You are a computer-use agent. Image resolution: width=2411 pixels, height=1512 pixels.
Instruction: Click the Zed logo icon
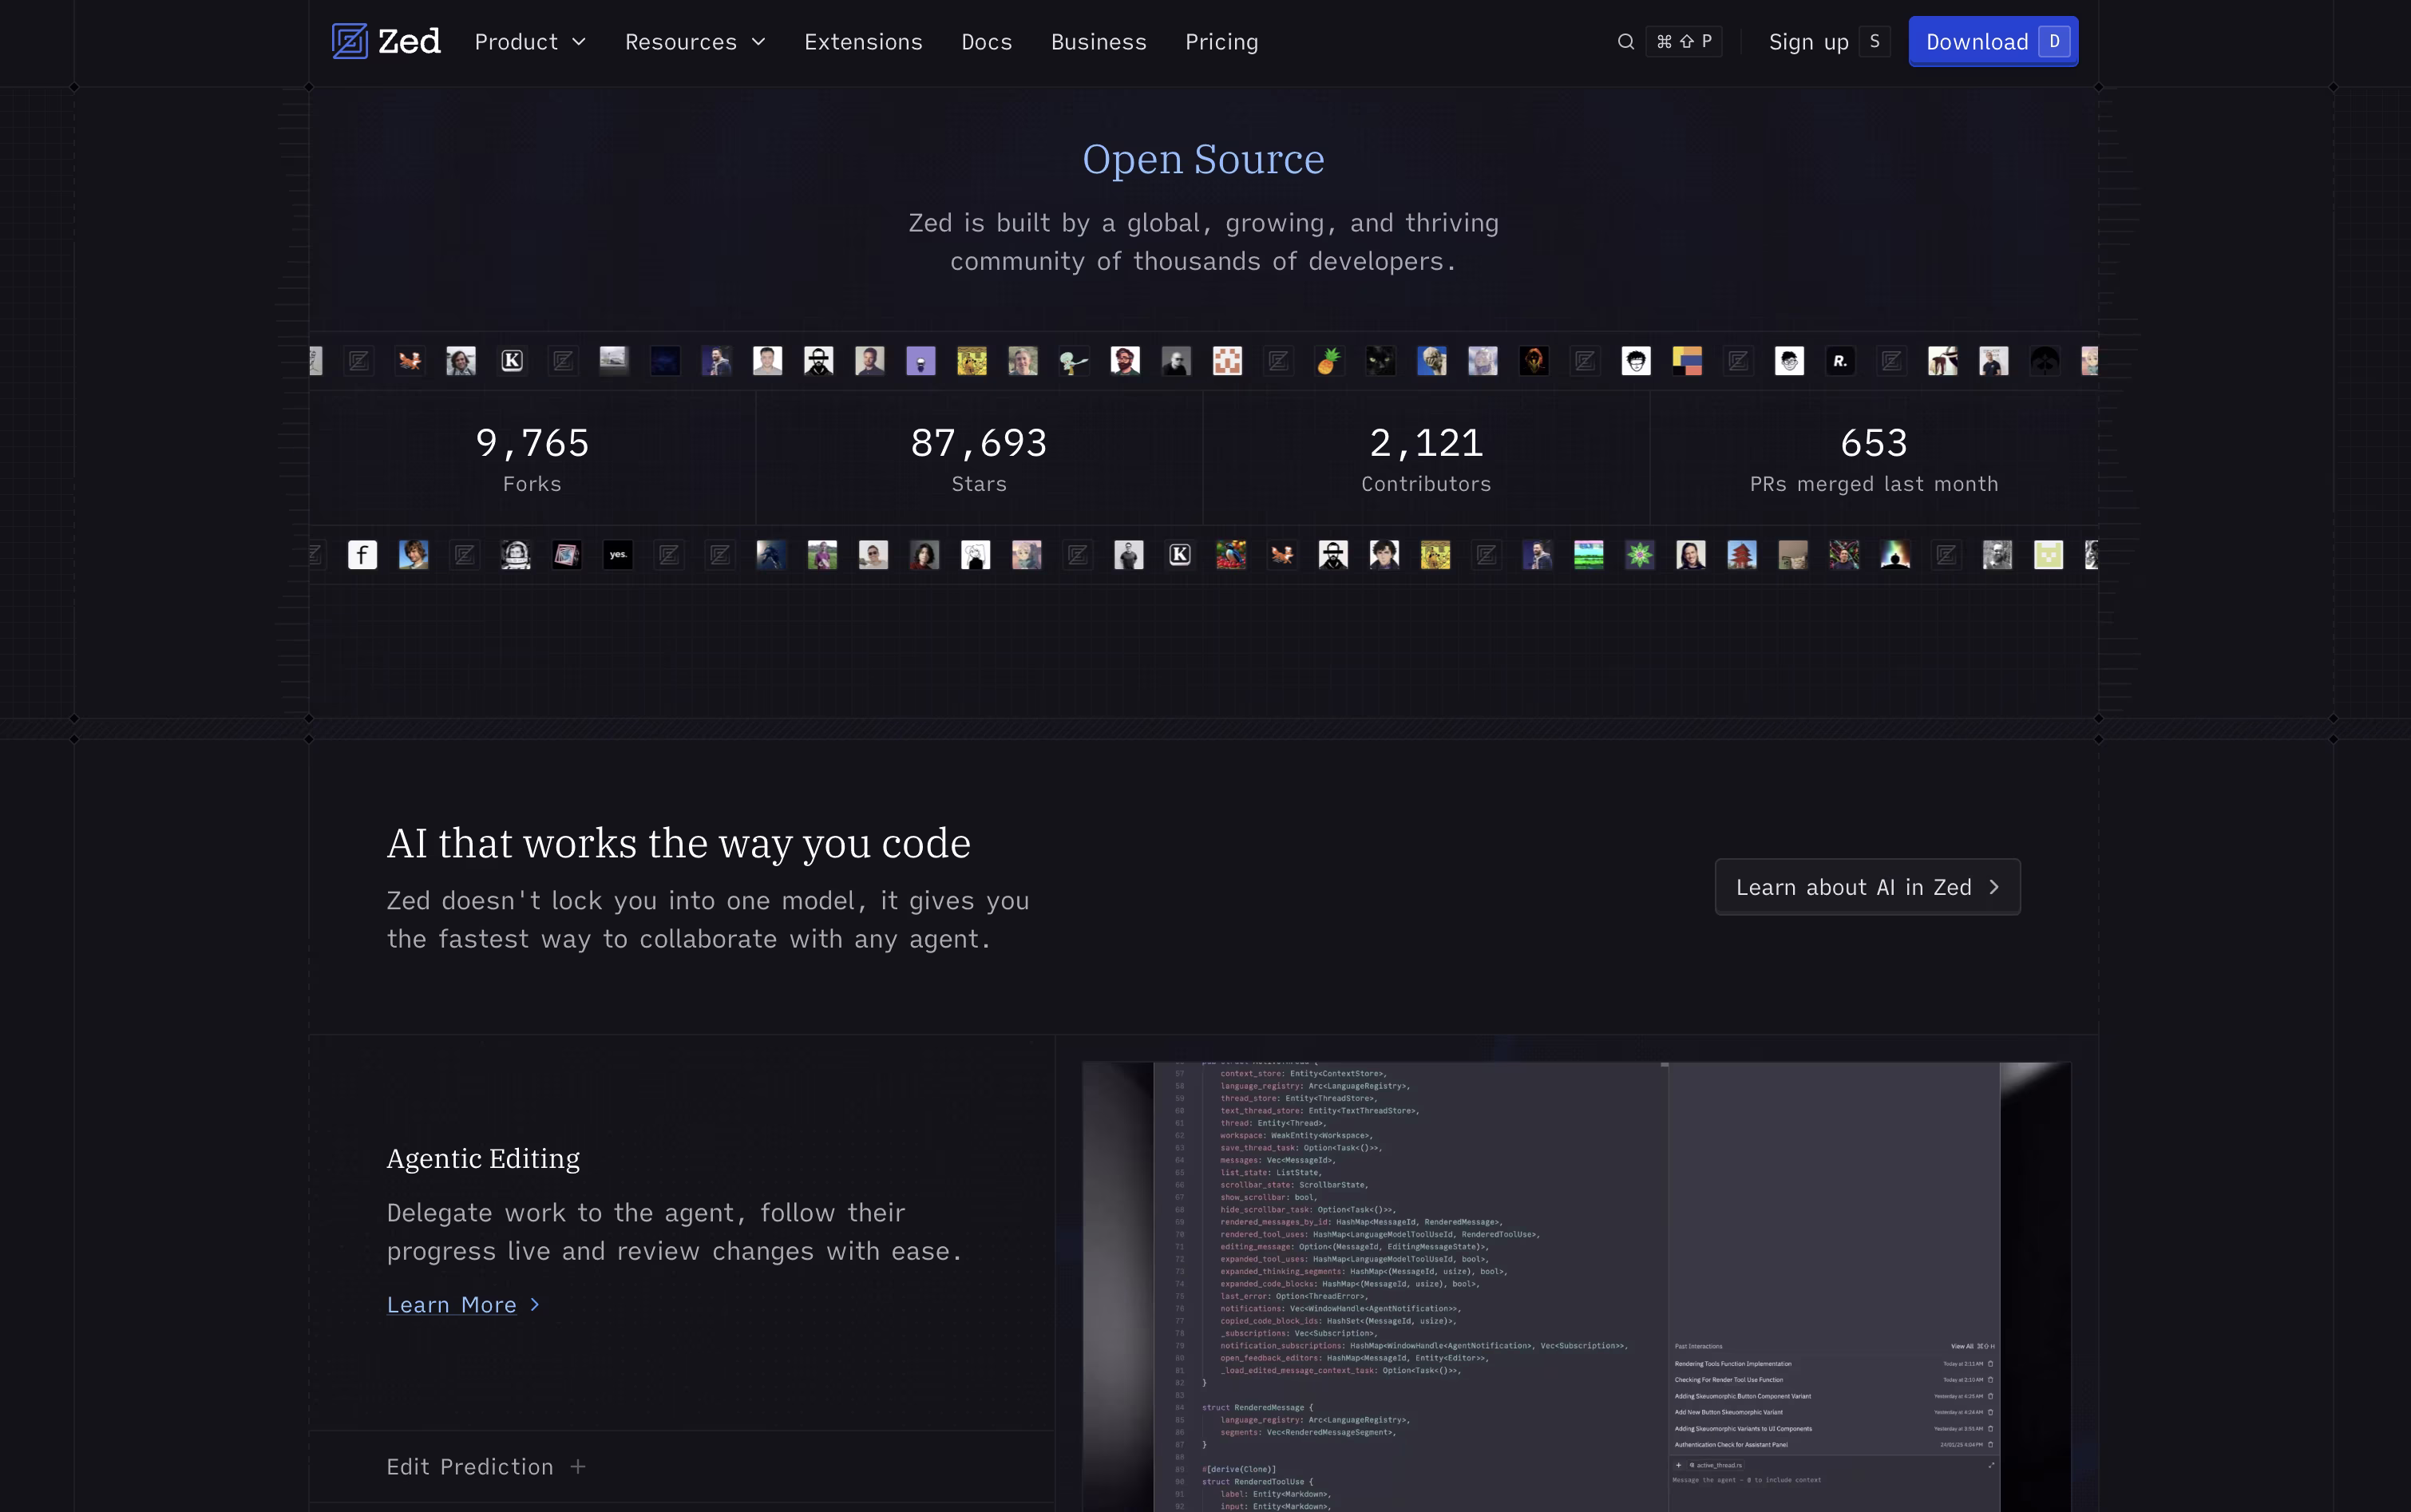click(349, 41)
